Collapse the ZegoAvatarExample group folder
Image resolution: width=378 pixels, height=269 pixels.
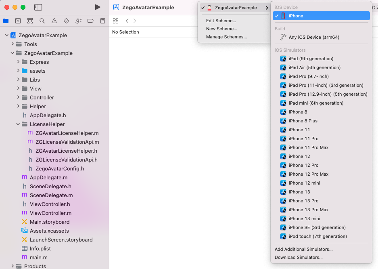[13, 53]
